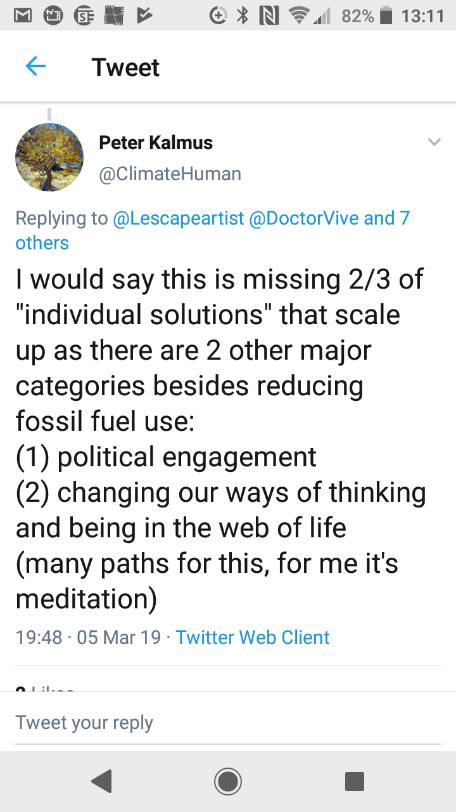This screenshot has width=456, height=812.
Task: Open the @ClimateHuman handle
Action: click(x=170, y=174)
